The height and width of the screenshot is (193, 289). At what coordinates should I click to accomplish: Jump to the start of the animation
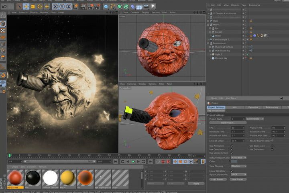[116, 162]
